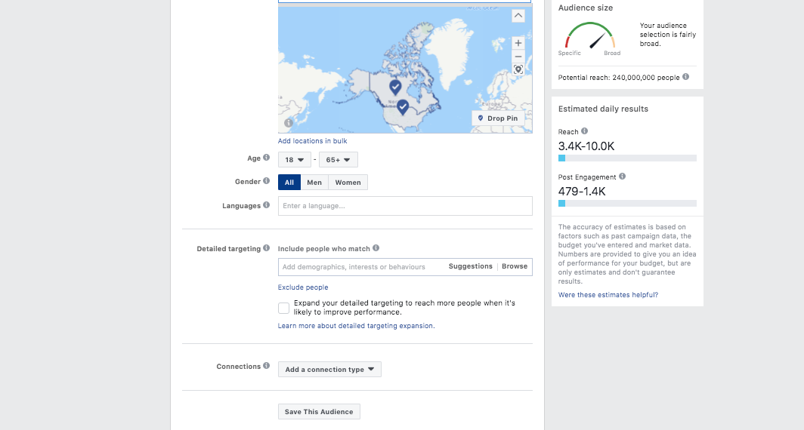804x430 pixels.
Task: Open the Suggestions tab in detailed targeting
Action: point(470,266)
